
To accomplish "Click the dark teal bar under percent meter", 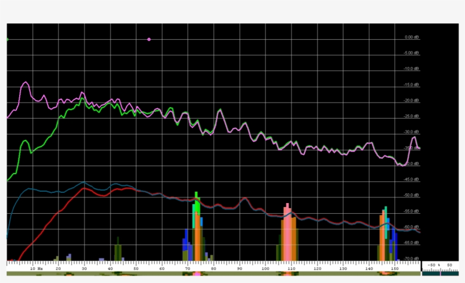I will [x=441, y=273].
